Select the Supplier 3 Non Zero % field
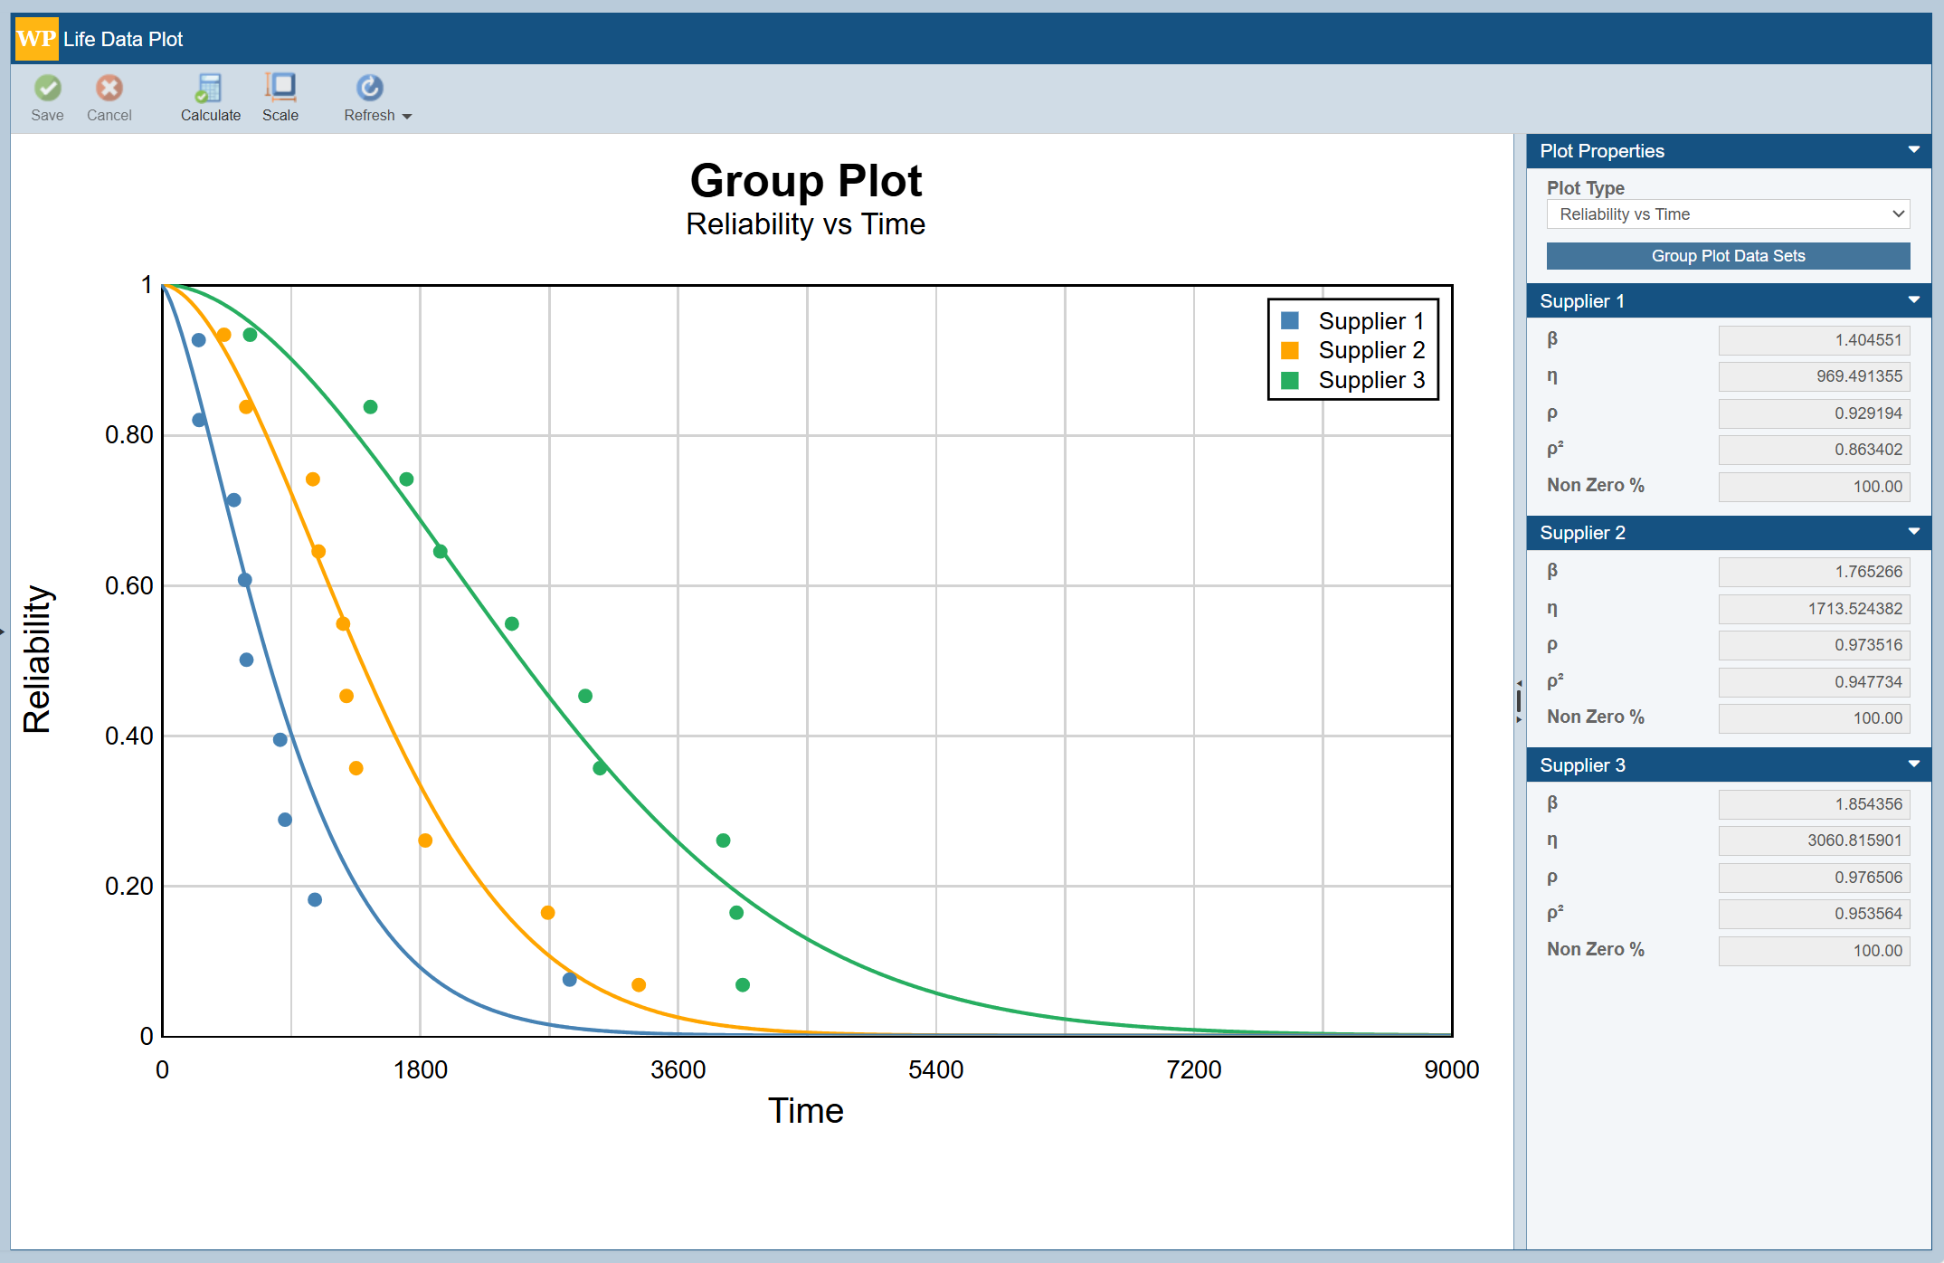The image size is (1944, 1263). [1815, 950]
